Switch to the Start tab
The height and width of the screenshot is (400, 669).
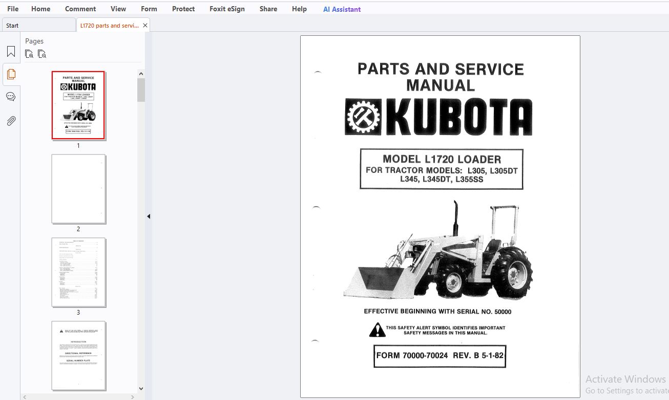38,25
